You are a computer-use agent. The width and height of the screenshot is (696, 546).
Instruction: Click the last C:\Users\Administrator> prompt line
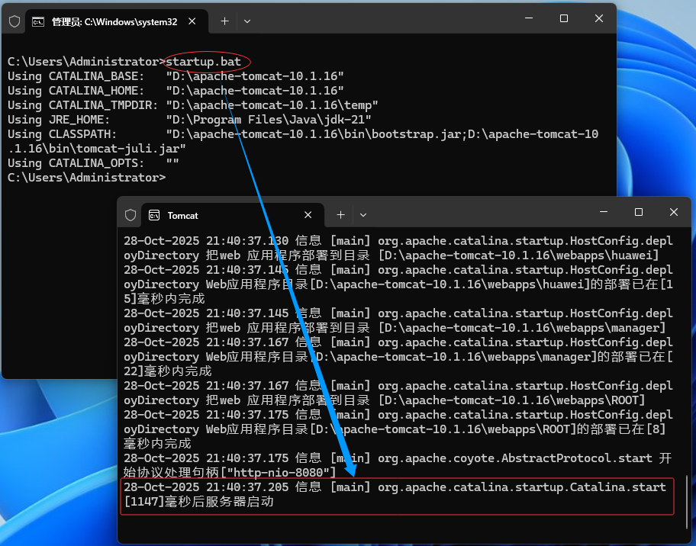(86, 178)
